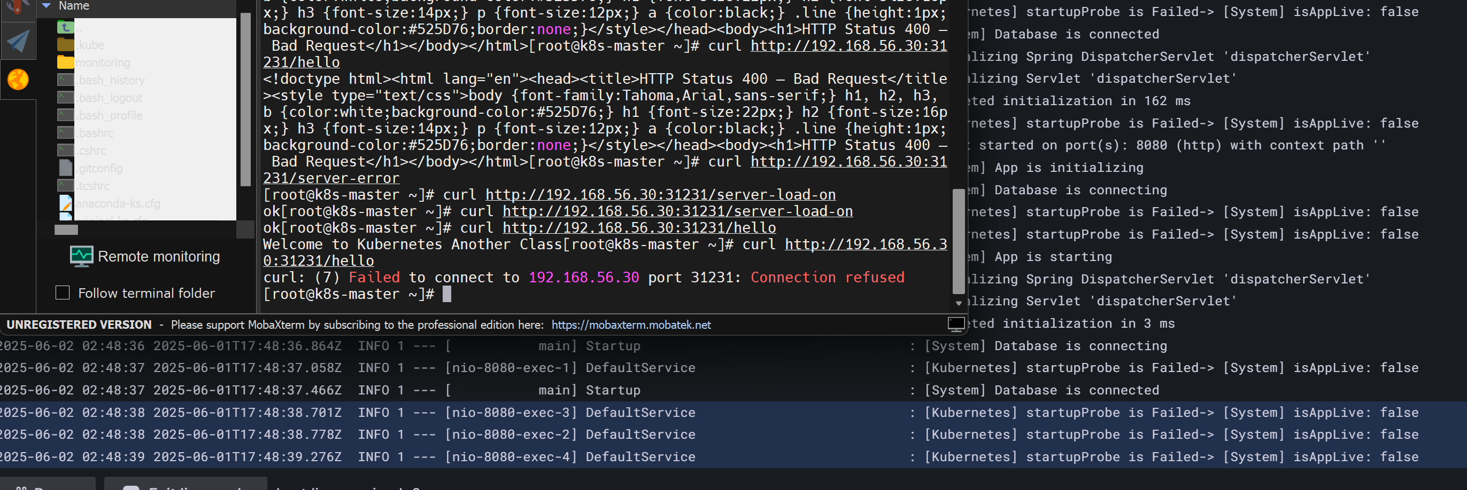This screenshot has width=1467, height=490.
Task: Select the .gitconfig file
Action: (x=100, y=168)
